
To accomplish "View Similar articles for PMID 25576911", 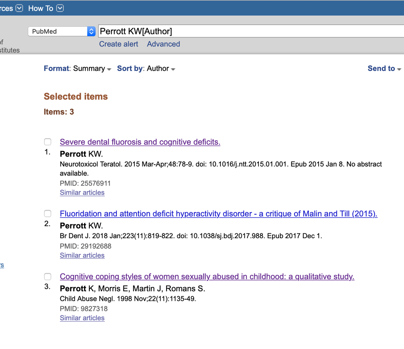I will click(82, 192).
